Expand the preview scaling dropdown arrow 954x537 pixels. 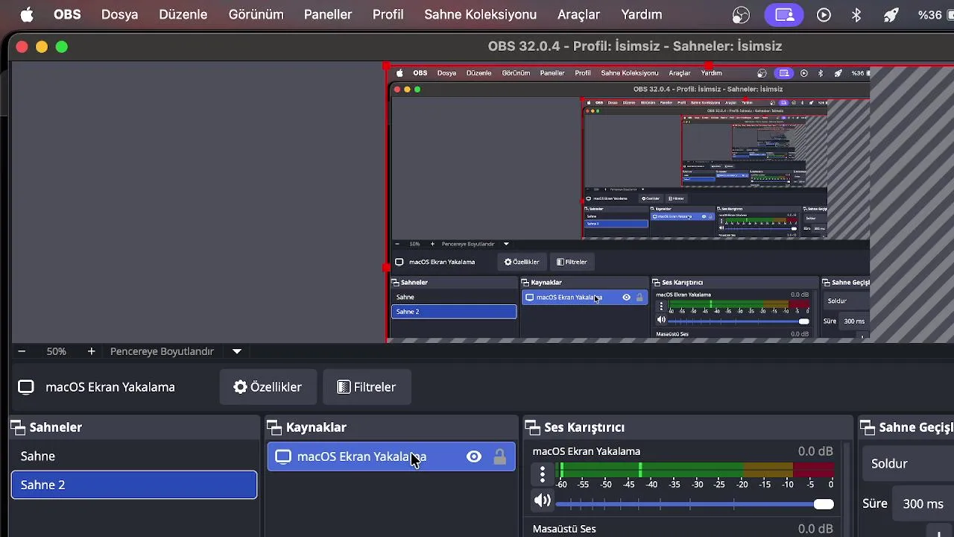(237, 351)
